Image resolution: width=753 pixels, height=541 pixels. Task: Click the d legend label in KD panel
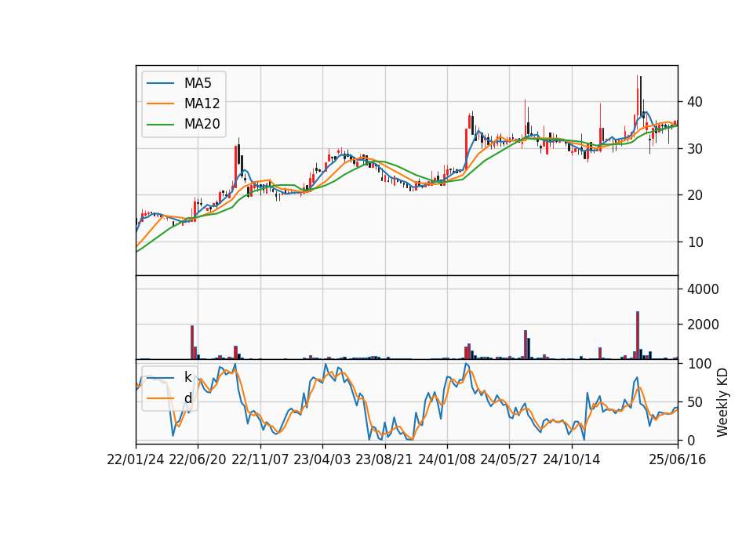pyautogui.click(x=187, y=398)
